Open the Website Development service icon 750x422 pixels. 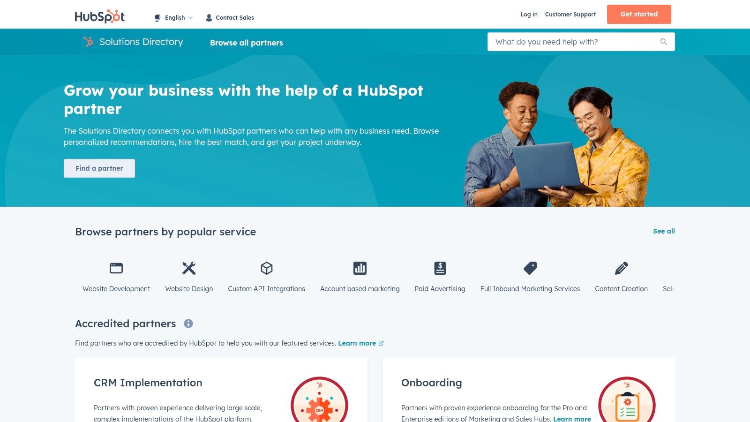tap(116, 268)
